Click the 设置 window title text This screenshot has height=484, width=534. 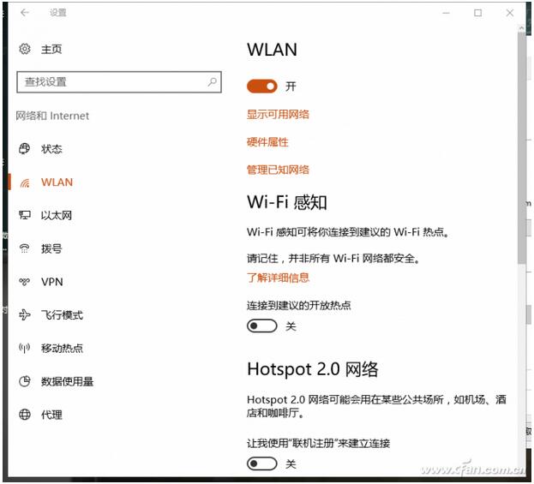click(58, 13)
